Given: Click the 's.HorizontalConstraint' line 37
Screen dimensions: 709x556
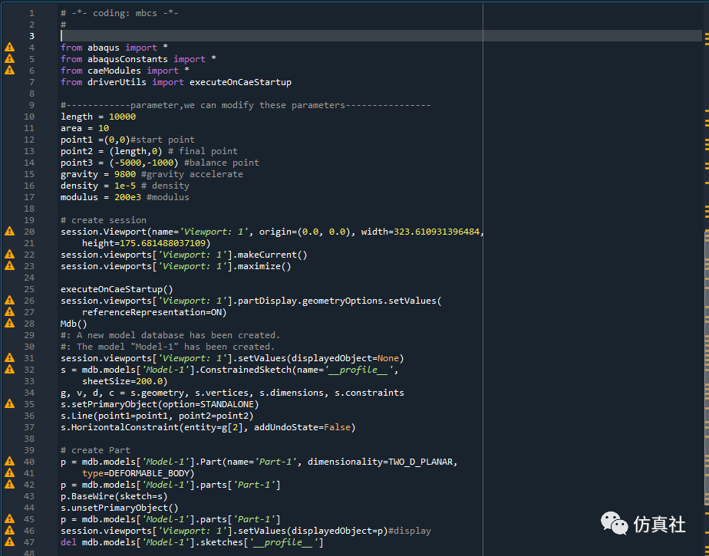Looking at the screenshot, I should 208,427.
